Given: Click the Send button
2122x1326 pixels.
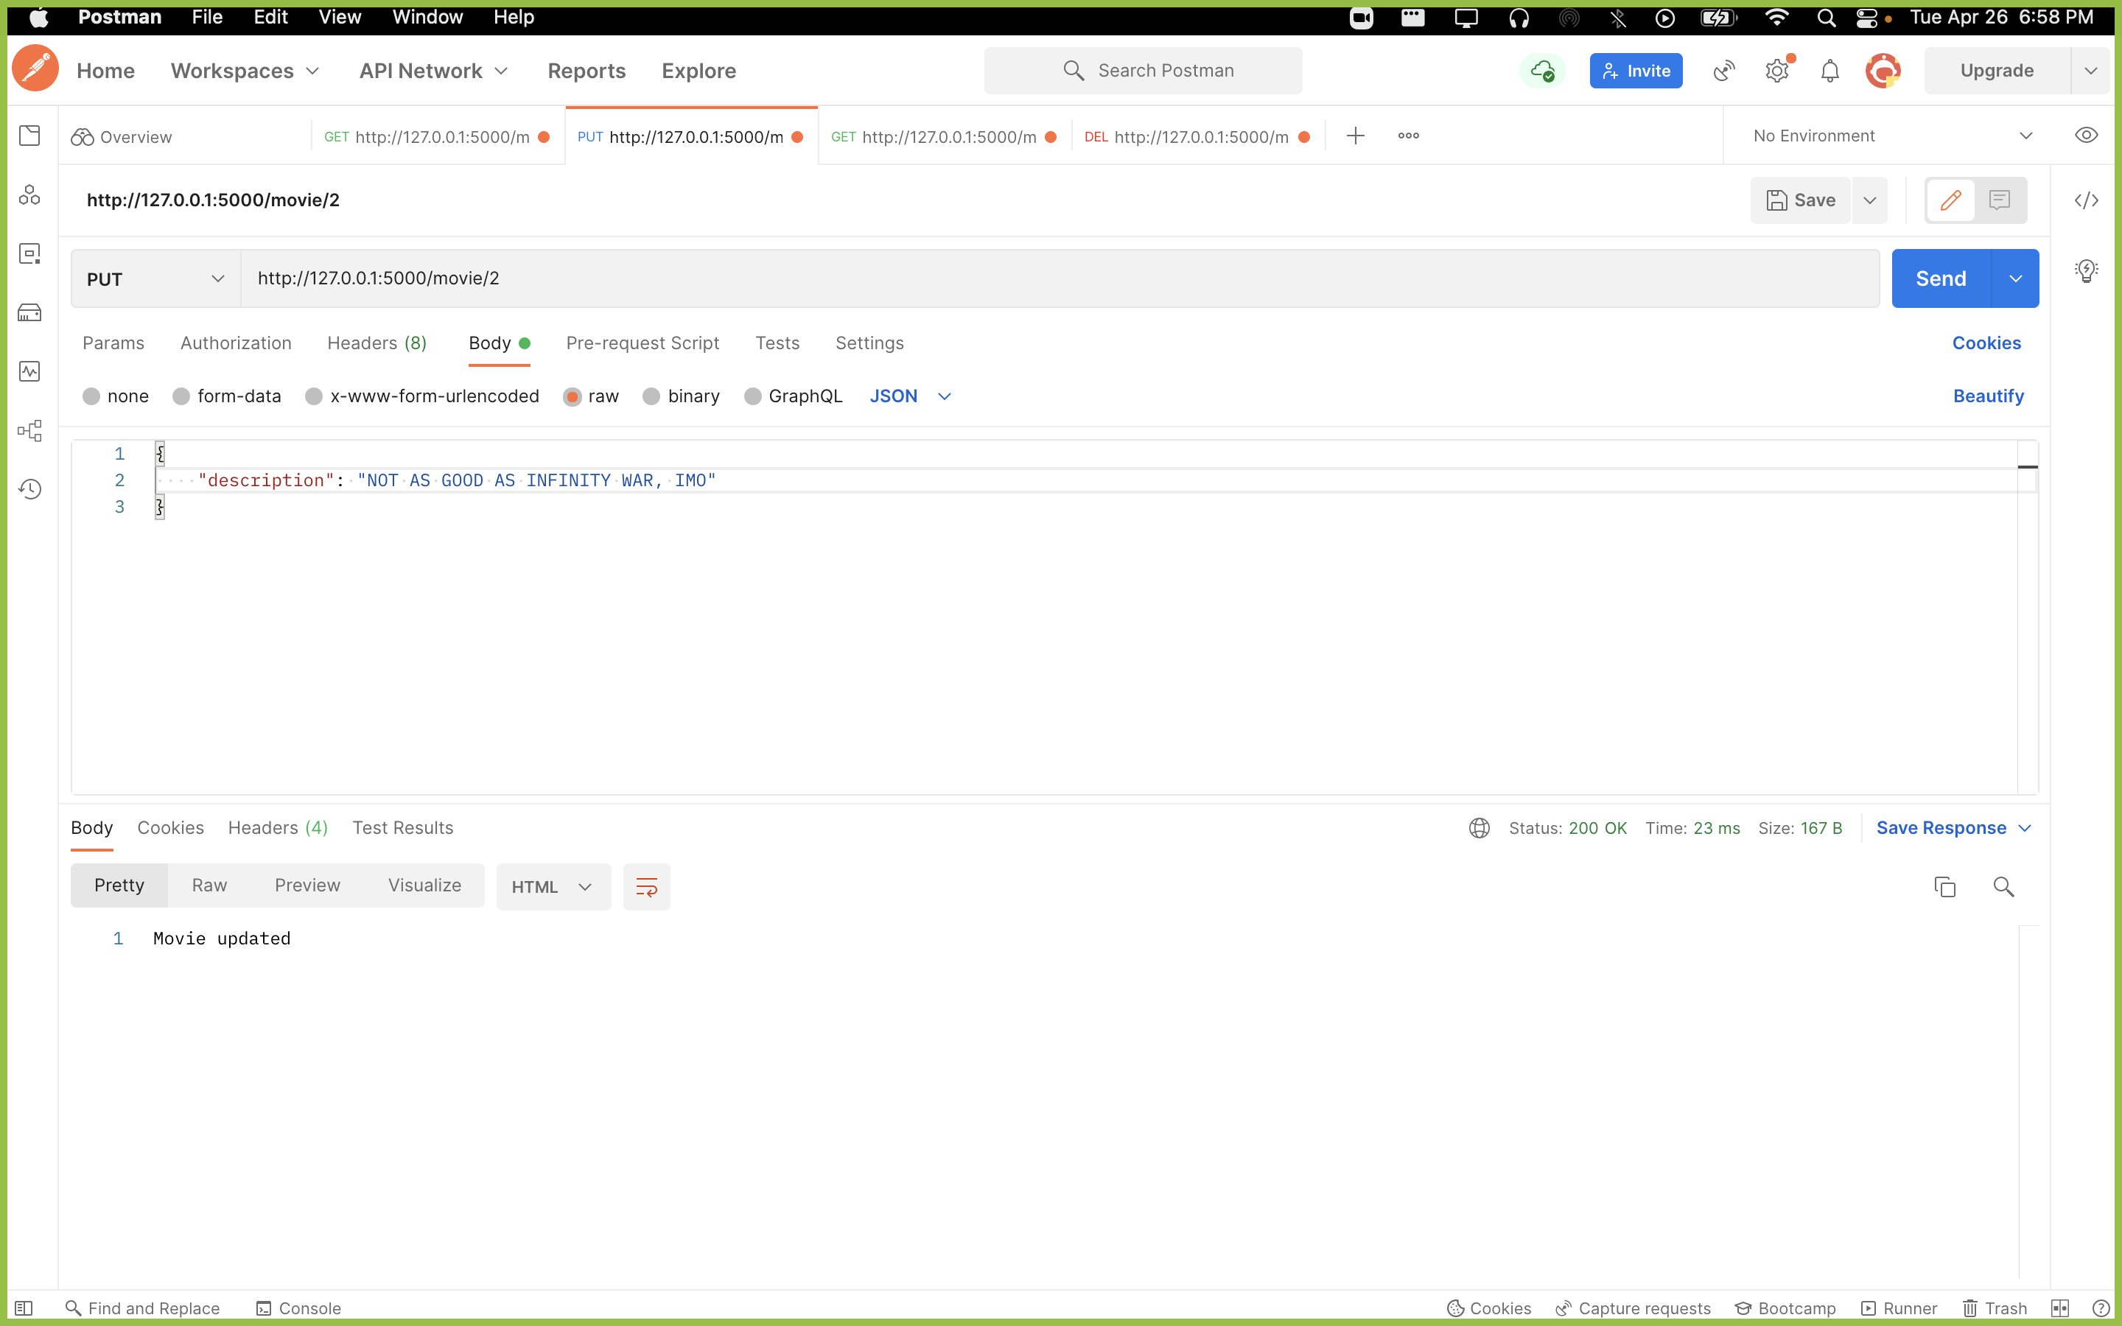Looking at the screenshot, I should [x=1939, y=279].
